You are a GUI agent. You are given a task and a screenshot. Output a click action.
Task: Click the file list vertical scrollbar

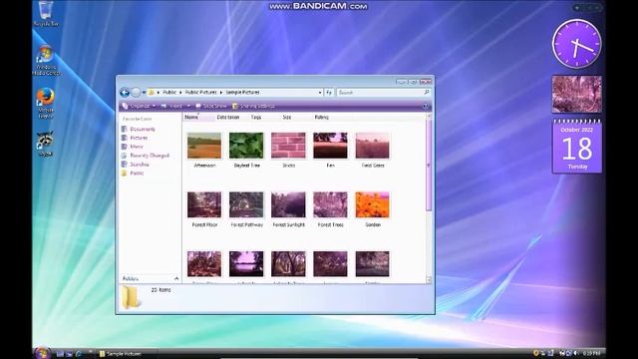point(429,165)
